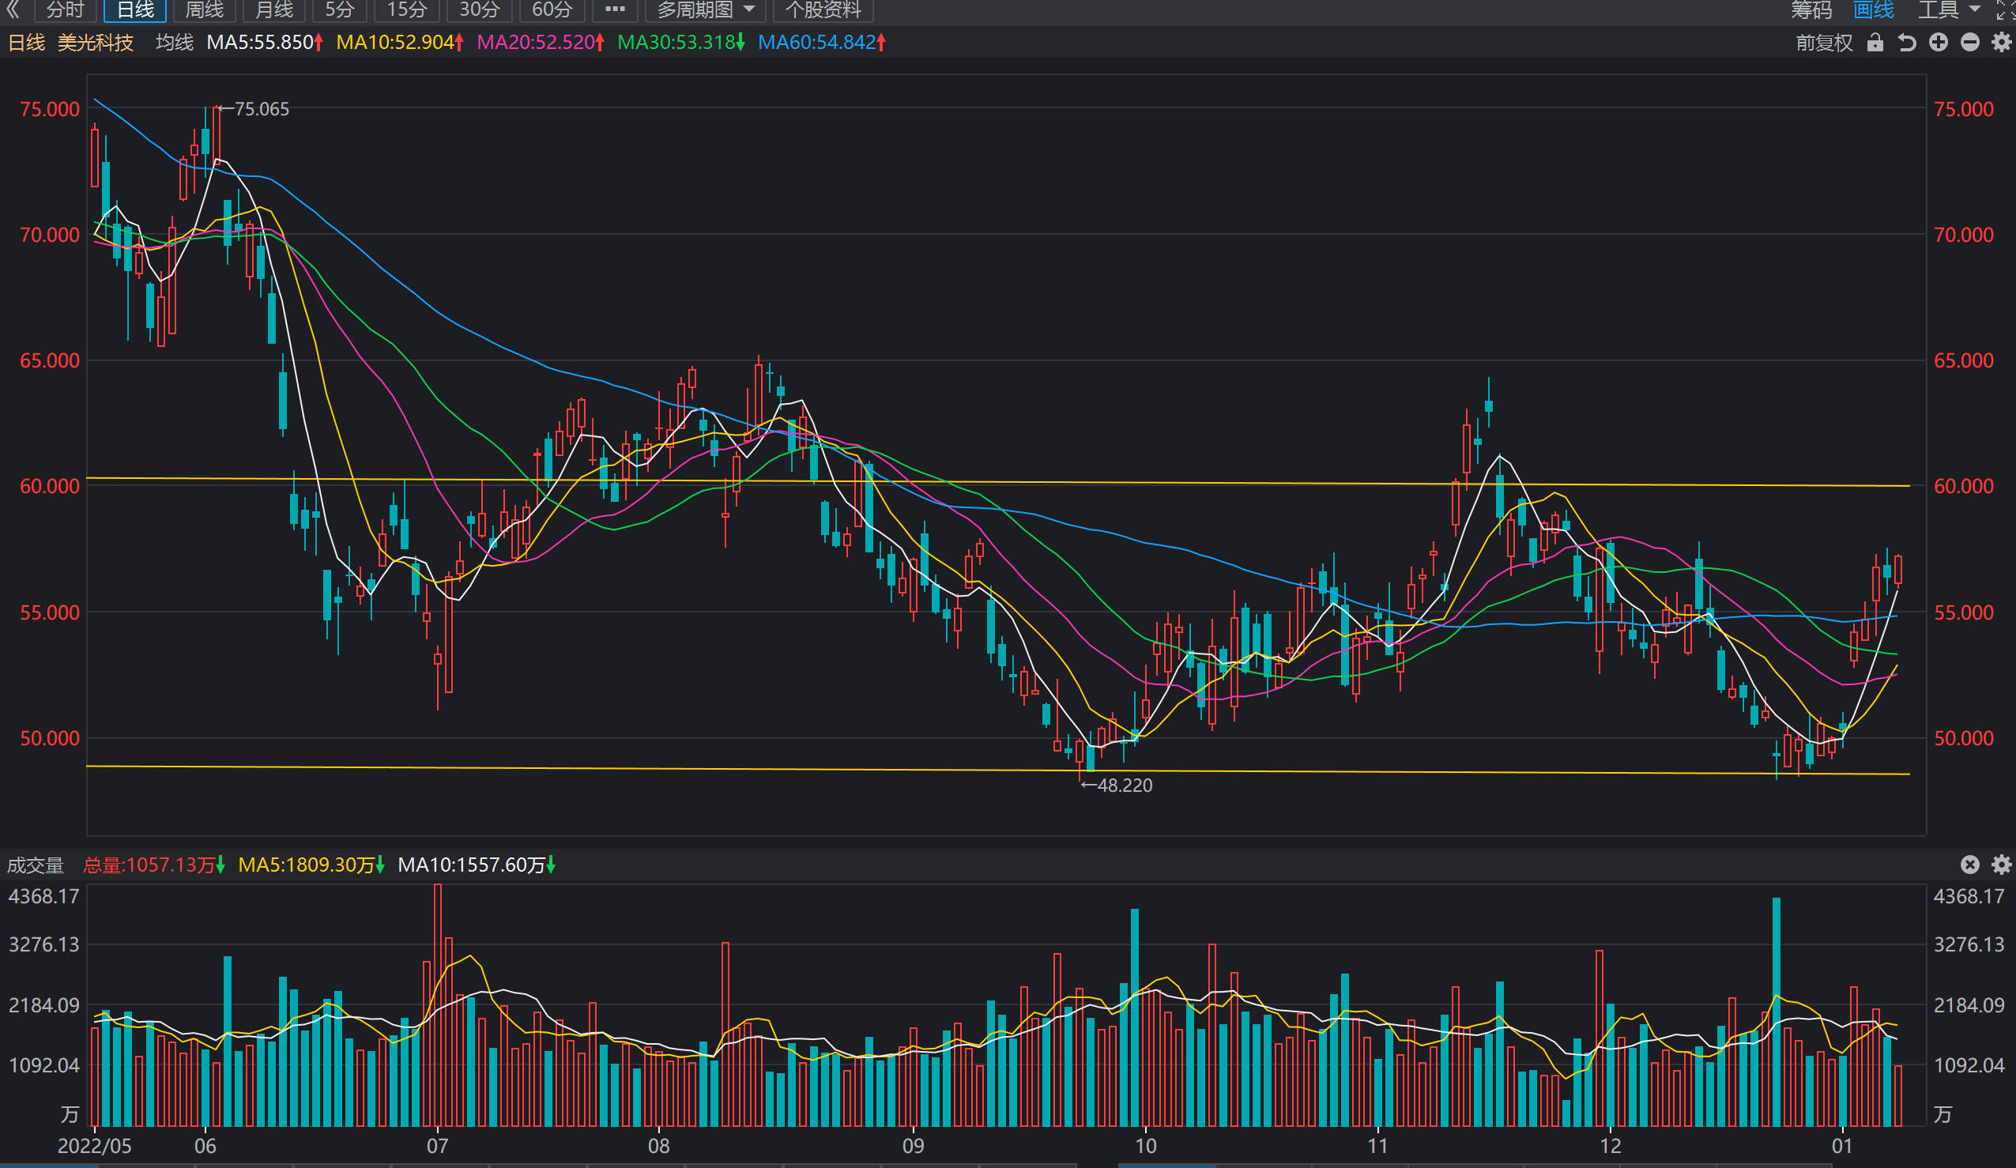Close the 成交量 volume panel
The image size is (2016, 1168).
point(1970,865)
